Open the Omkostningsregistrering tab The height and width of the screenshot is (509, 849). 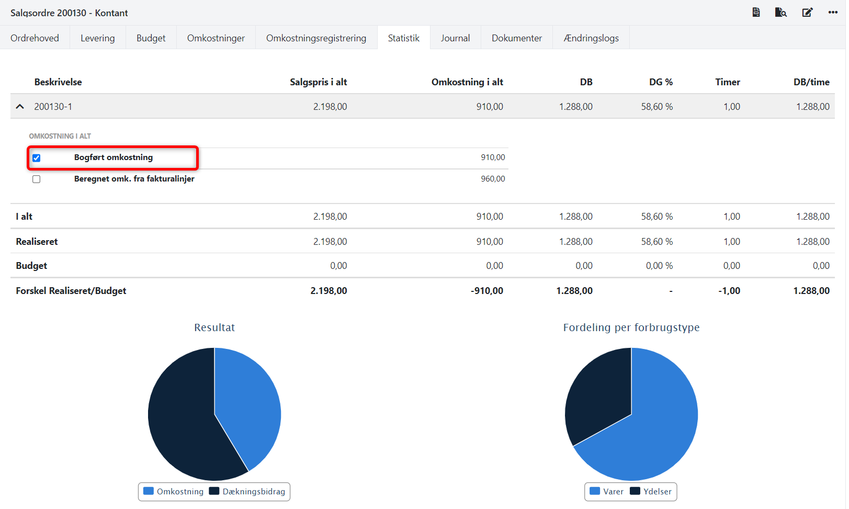pyautogui.click(x=316, y=38)
